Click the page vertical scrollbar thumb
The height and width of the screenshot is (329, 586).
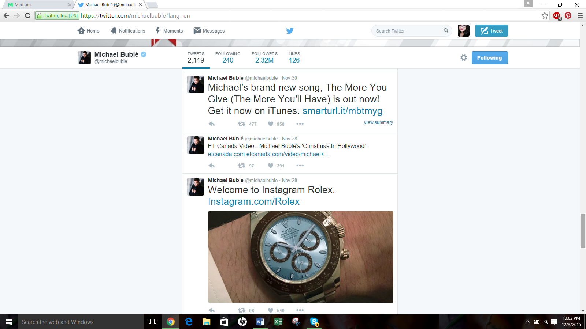pyautogui.click(x=583, y=231)
